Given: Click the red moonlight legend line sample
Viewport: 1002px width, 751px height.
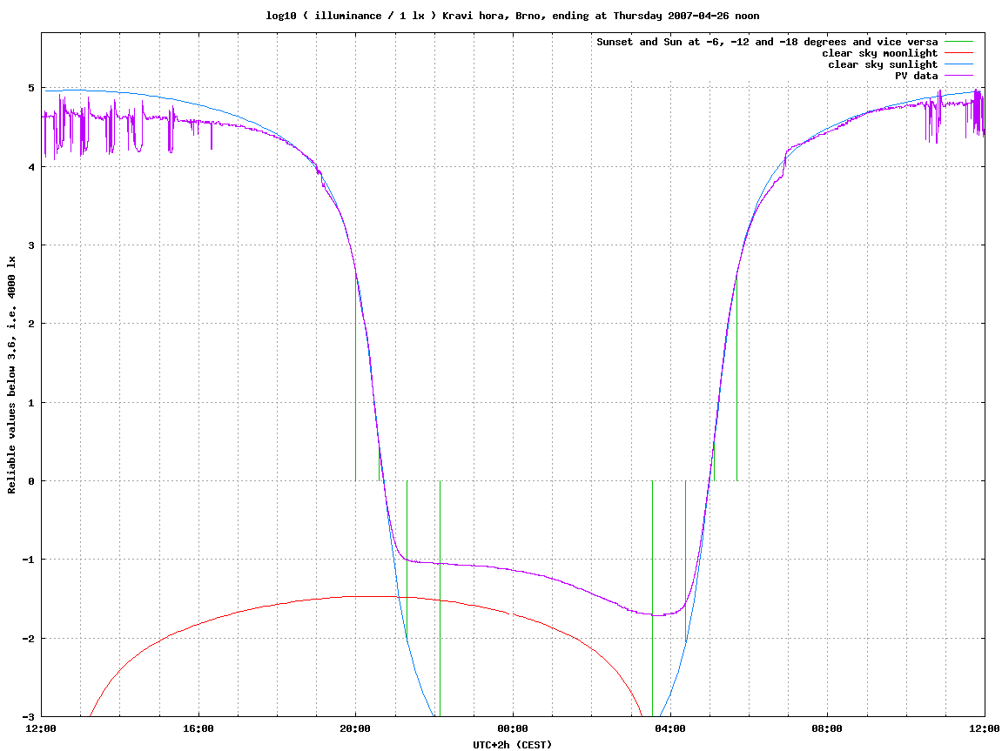Looking at the screenshot, I should click(x=958, y=54).
